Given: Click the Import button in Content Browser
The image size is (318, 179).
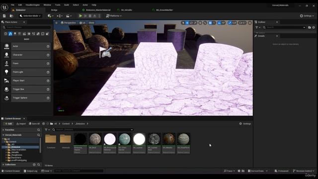Looking at the screenshot, I should point(21,124).
